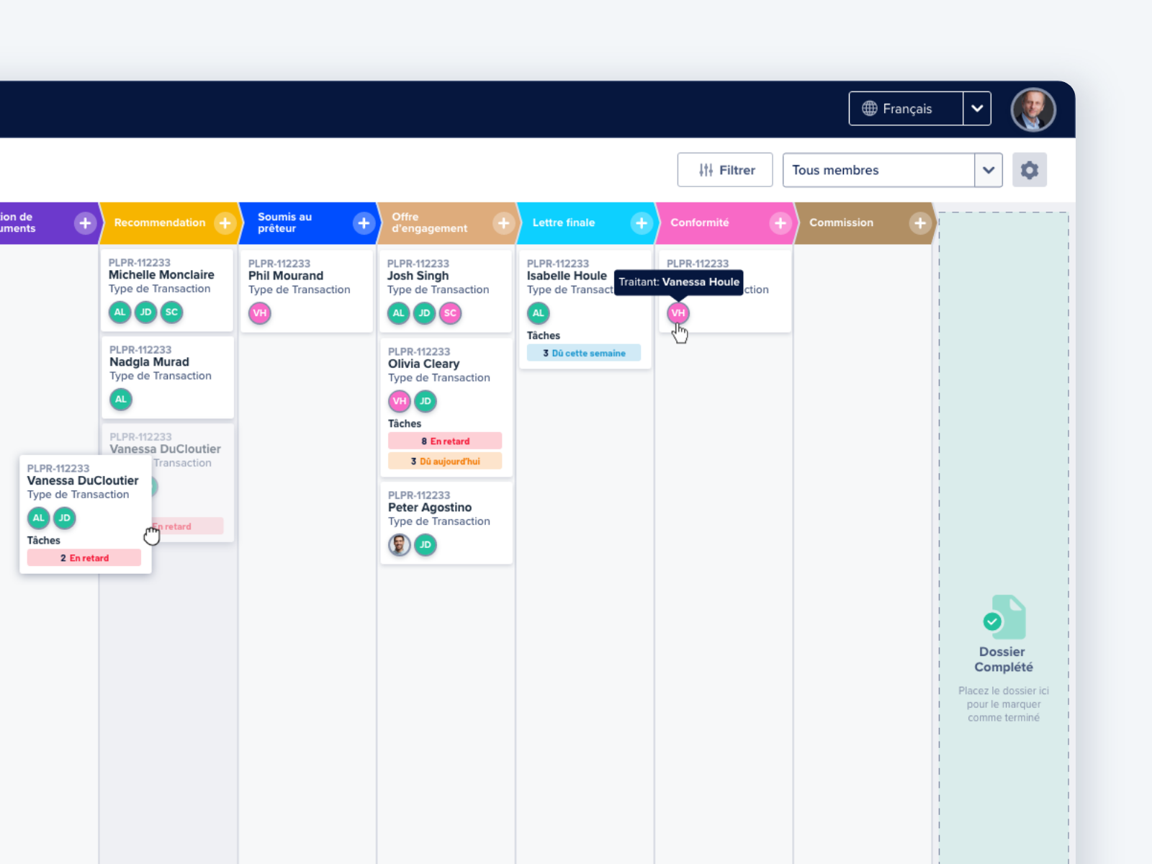Click the AL avatar on Nadgla Murad's card
The width and height of the screenshot is (1152, 864).
click(x=120, y=400)
